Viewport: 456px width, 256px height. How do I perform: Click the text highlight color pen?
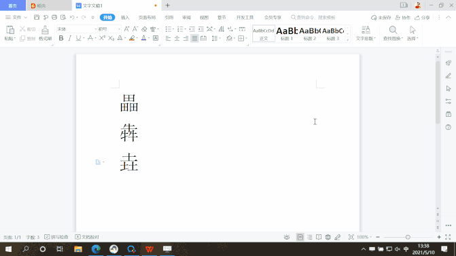pyautogui.click(x=132, y=38)
